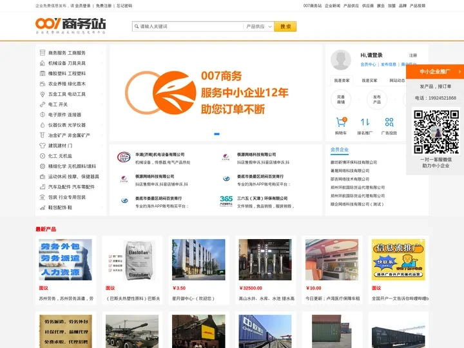Click the 冶金矿产 category icon
The width and height of the screenshot is (464, 348).
(43, 135)
